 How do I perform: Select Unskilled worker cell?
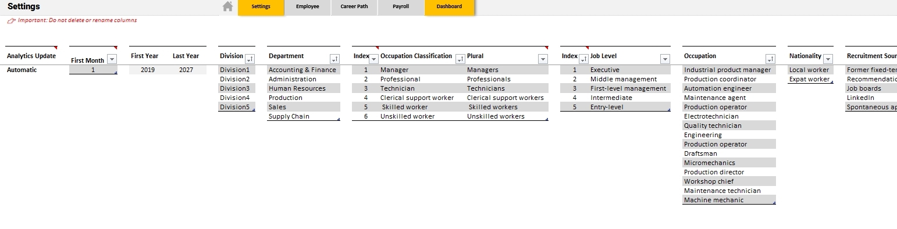[x=422, y=116]
